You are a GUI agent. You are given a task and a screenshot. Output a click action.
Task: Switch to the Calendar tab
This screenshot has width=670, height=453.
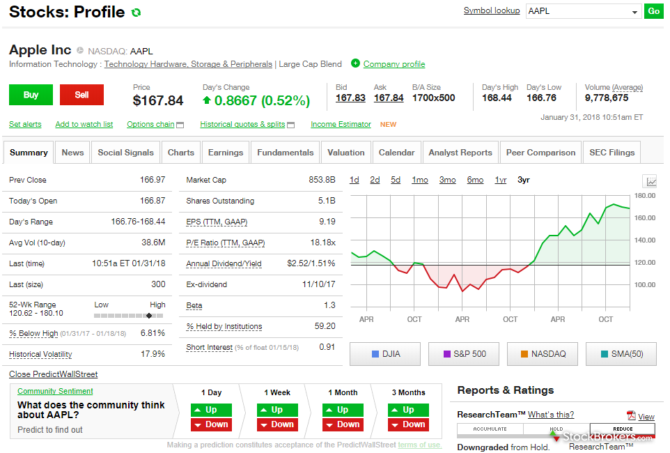(x=396, y=153)
